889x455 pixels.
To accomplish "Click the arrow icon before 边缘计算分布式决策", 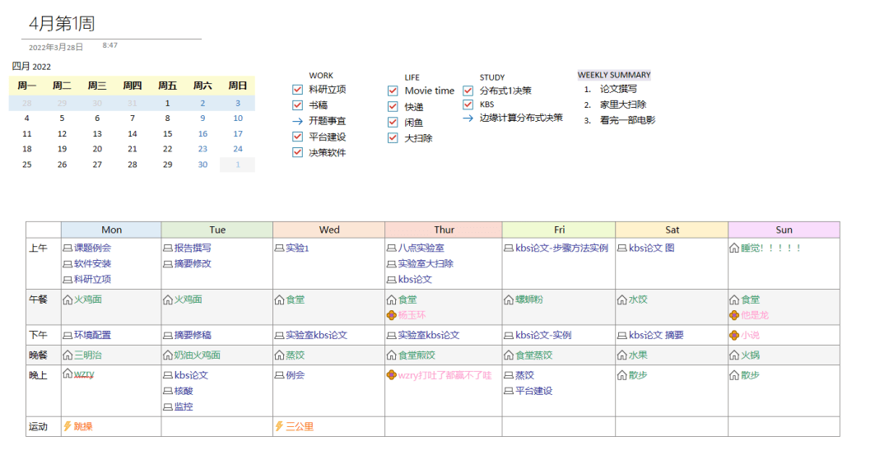I will [468, 118].
